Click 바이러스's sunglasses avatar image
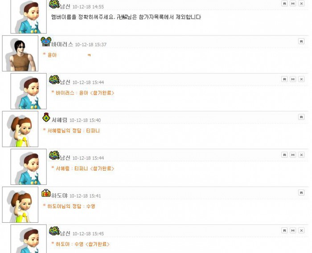 coord(20,53)
